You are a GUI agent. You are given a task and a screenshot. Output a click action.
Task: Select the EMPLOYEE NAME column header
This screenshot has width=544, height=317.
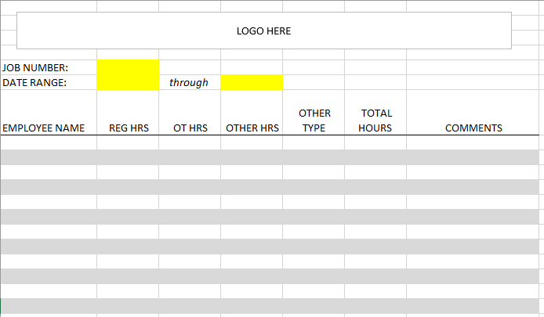pyautogui.click(x=49, y=128)
